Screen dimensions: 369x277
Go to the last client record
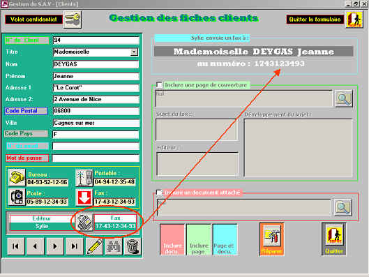coord(75,246)
